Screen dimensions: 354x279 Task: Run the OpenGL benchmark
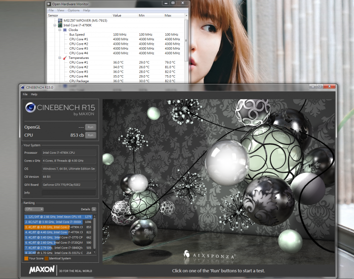click(x=90, y=127)
